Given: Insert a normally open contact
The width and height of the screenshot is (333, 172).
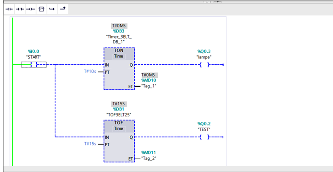Looking at the screenshot, I should (x=10, y=9).
